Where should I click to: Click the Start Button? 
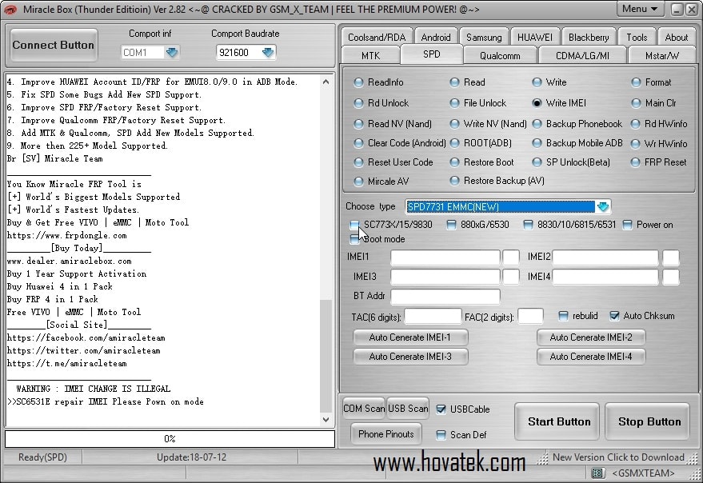tap(557, 421)
